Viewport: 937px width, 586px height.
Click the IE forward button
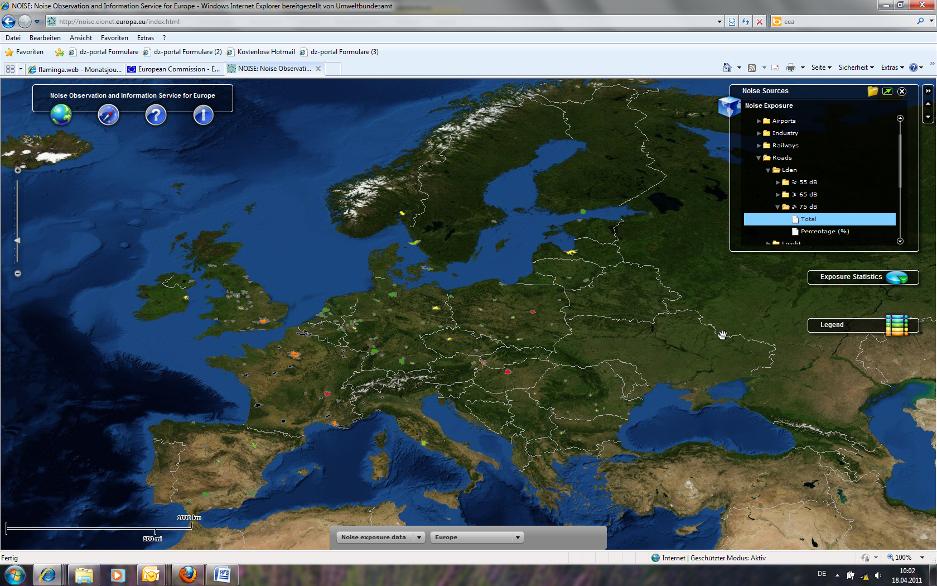pos(25,21)
